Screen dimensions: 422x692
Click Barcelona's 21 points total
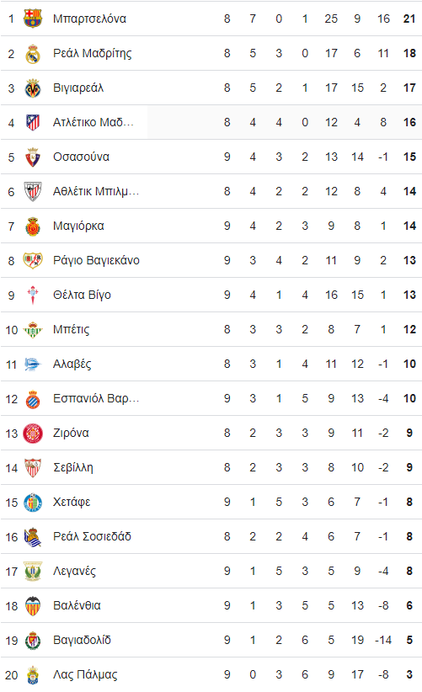[x=409, y=19]
